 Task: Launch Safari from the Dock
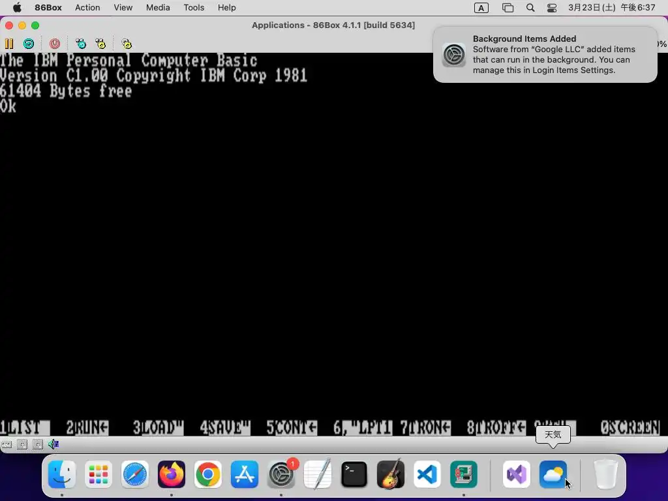pos(135,474)
